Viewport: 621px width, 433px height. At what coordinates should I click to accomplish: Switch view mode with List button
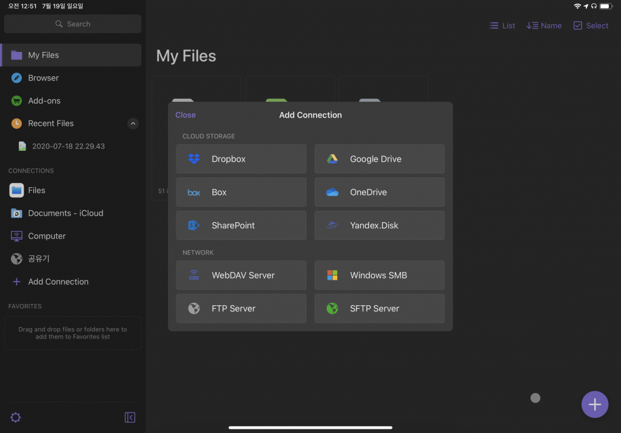tap(502, 25)
